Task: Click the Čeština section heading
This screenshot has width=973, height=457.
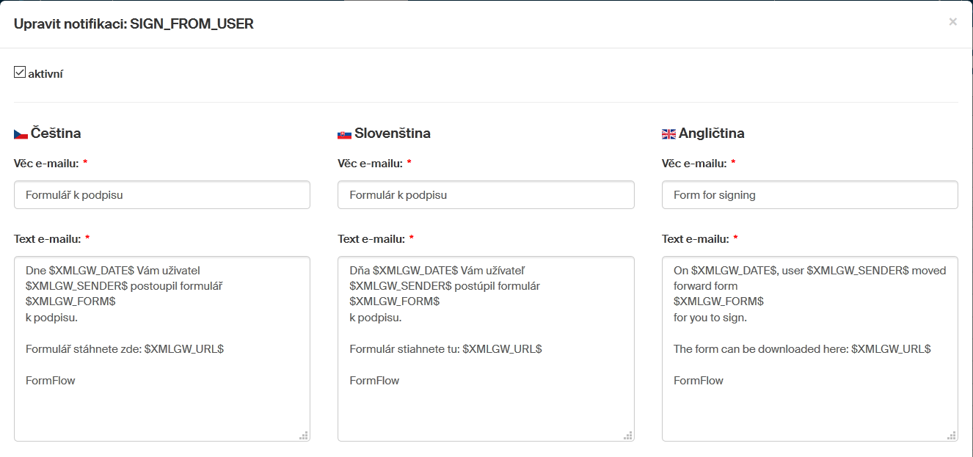Action: pos(56,134)
